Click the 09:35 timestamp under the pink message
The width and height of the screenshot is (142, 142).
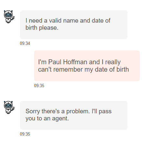(39, 86)
